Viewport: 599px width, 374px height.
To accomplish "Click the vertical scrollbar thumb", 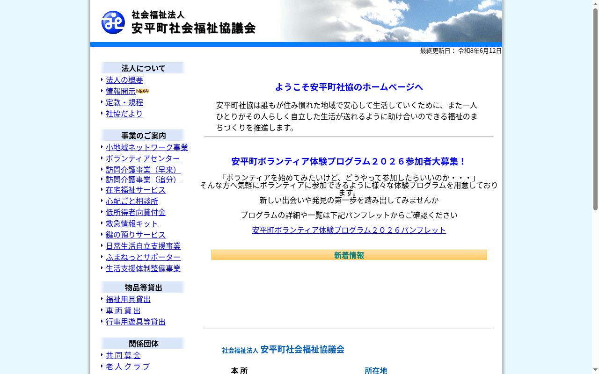I will click(595, 109).
